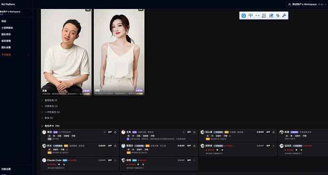The height and width of the screenshot is (175, 328).
Task: Click the 助理 voice card avatar
Action: pyautogui.click(x=281, y=132)
